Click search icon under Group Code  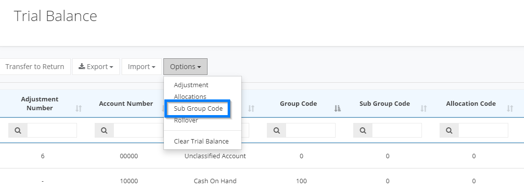click(x=277, y=130)
